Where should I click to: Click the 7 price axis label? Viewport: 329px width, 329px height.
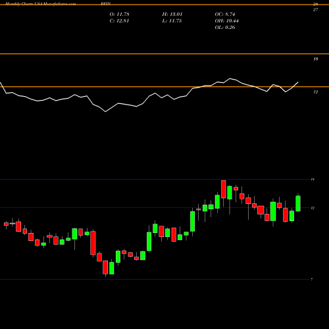312,280
